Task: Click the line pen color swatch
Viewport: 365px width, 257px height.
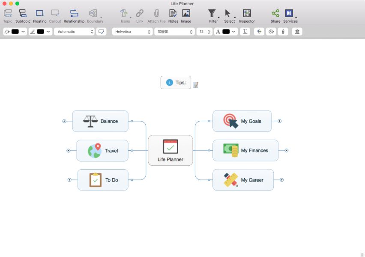Action: (x=41, y=32)
